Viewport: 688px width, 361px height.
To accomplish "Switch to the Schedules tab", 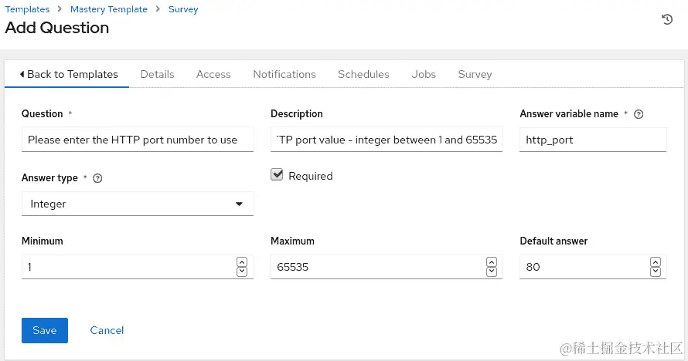I will tap(363, 74).
